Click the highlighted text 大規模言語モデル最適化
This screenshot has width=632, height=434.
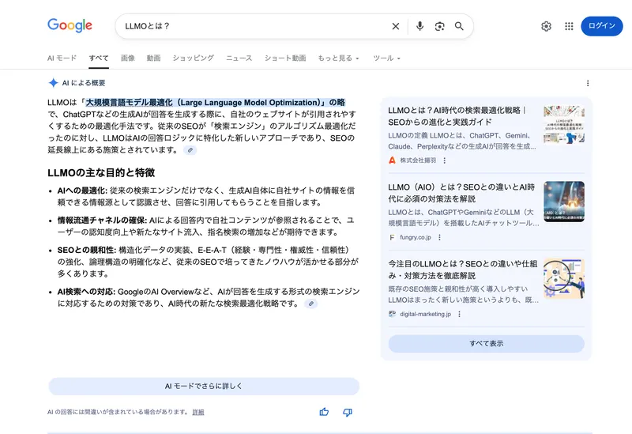pos(129,103)
